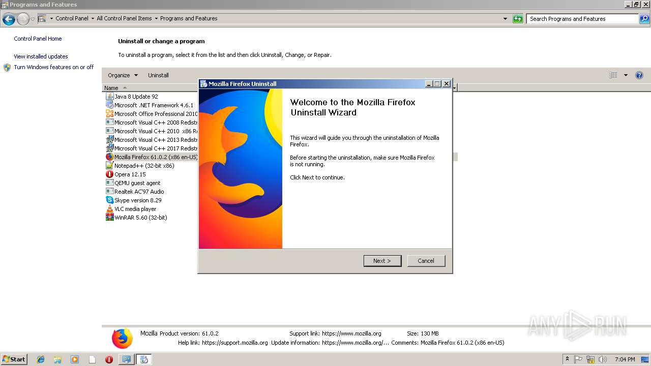This screenshot has height=366, width=651.
Task: Click the blank document taskbar icon
Action: (x=92, y=359)
